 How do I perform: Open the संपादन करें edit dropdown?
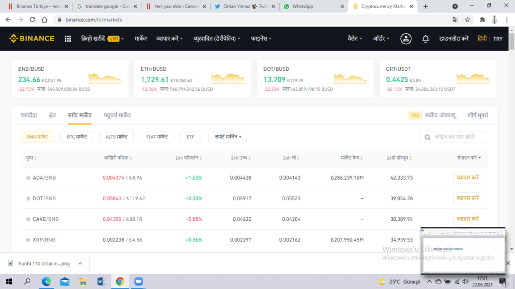pos(469,158)
